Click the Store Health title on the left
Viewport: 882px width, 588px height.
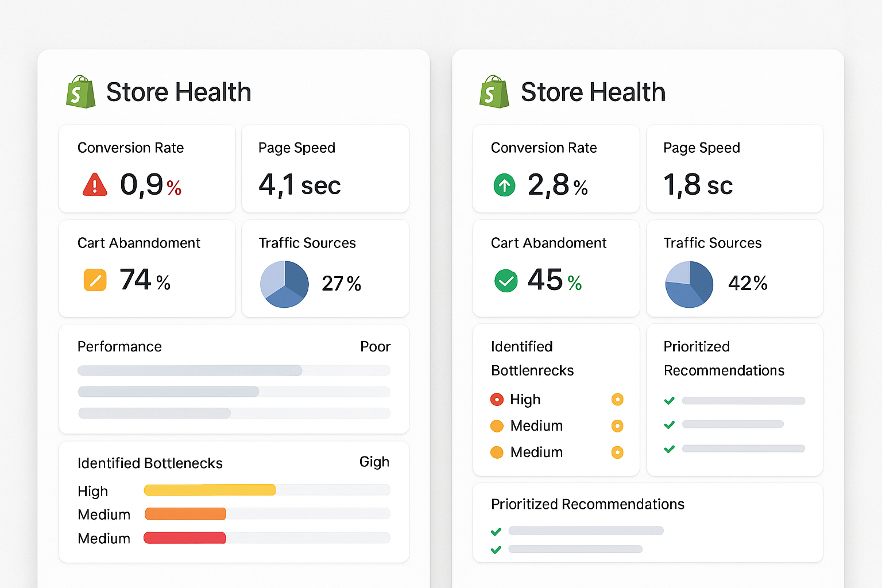click(x=179, y=91)
